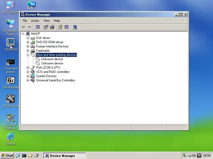Minimize the Device Manager window
This screenshot has width=213, height=159.
click(176, 15)
